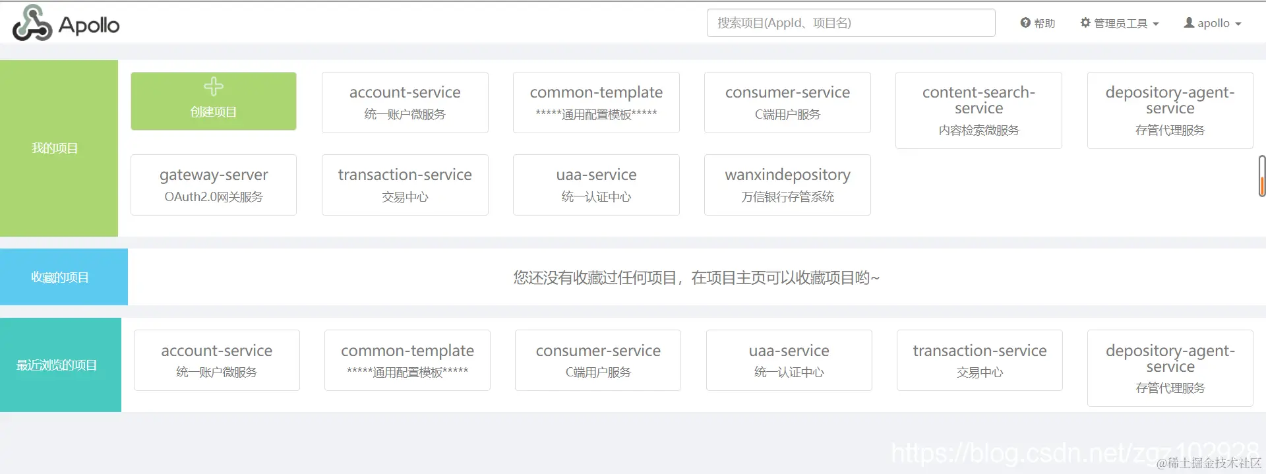Open the wanxindepository project card
This screenshot has width=1266, height=474.
pos(787,185)
